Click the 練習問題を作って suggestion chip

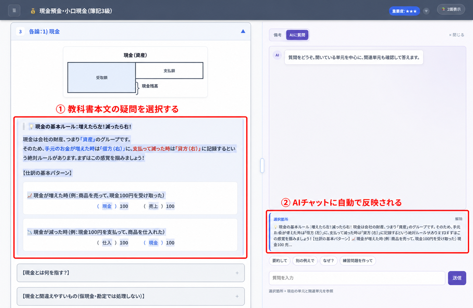point(358,261)
